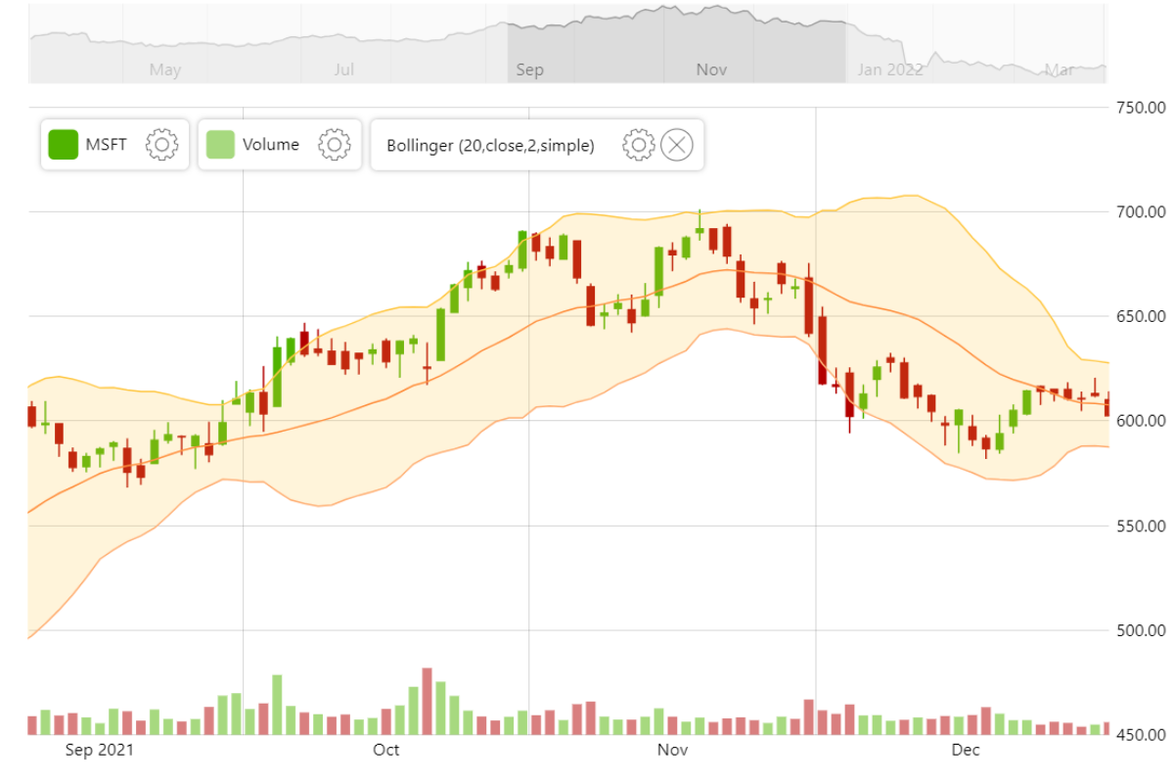
Task: Click the light green Volume color swatch
Action: [221, 145]
